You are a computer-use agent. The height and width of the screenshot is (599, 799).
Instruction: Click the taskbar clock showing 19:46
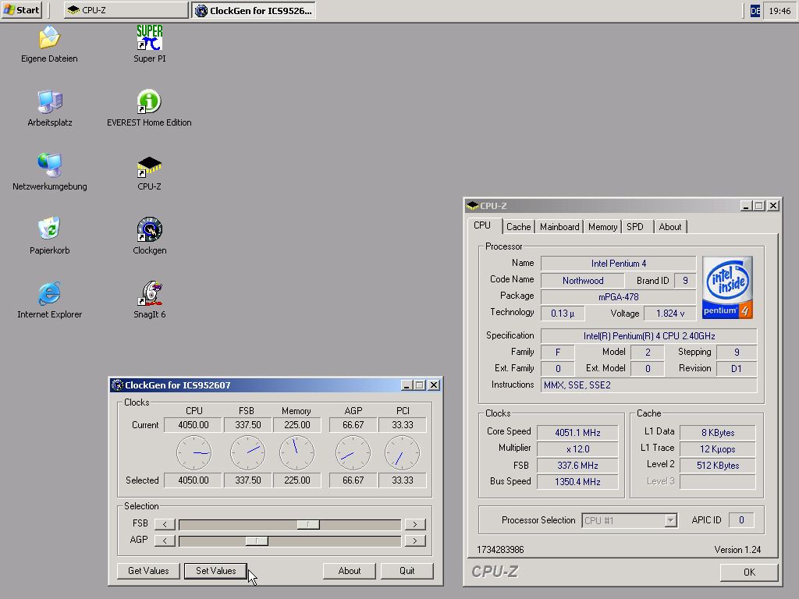779,11
